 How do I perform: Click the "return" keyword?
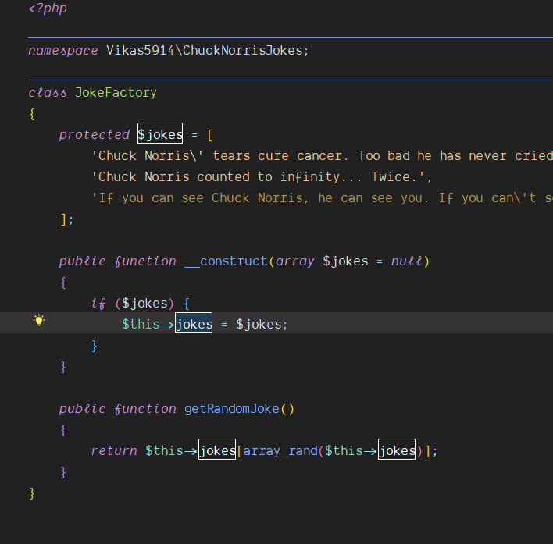point(114,450)
